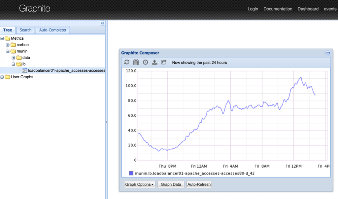Click the 'Now showing the past 24 hours' text
Viewport: 338px width, 199px height.
point(199,62)
